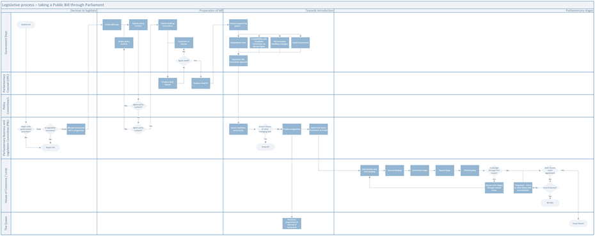595x236 pixels.
Task: Click the 'Finalise programme' process box
Action: [292, 129]
